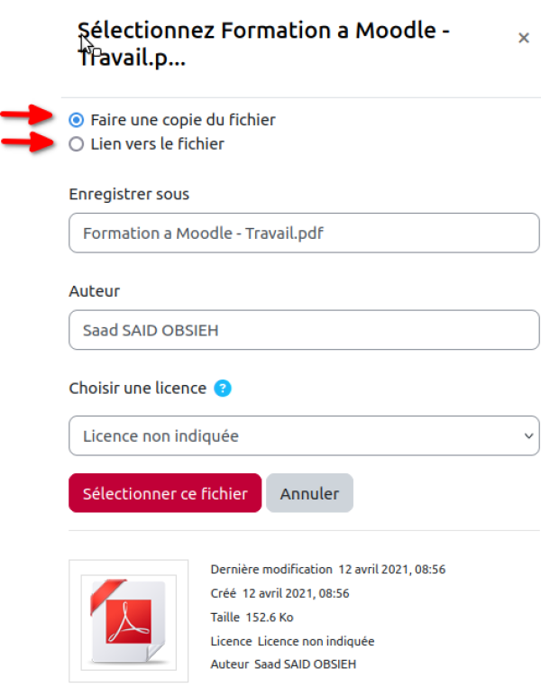The height and width of the screenshot is (687, 541).
Task: Click the Choisir une licence label
Action: tap(138, 389)
